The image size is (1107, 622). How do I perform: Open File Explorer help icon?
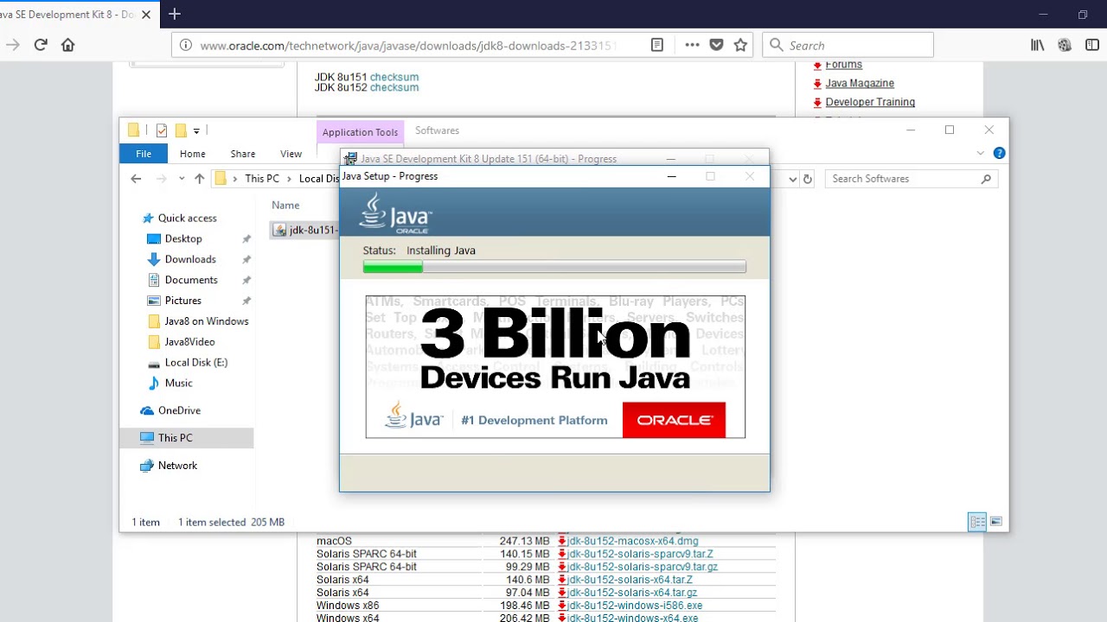click(999, 153)
